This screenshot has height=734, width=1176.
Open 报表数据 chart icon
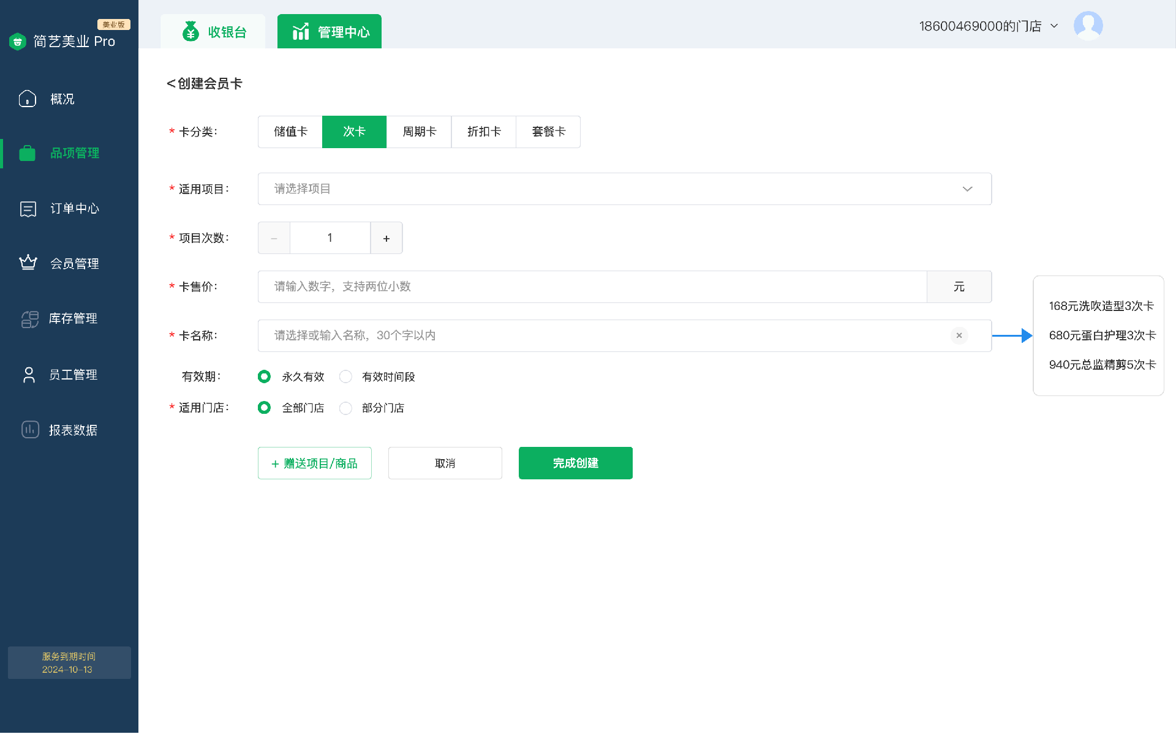(30, 430)
